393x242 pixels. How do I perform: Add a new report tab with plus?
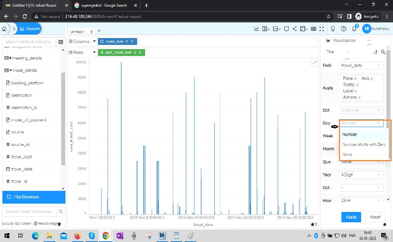99,31
